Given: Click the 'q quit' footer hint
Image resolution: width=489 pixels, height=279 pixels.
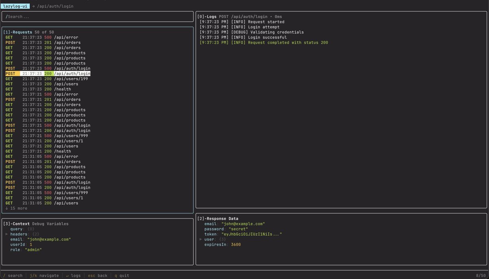Looking at the screenshot, I should coord(122,275).
